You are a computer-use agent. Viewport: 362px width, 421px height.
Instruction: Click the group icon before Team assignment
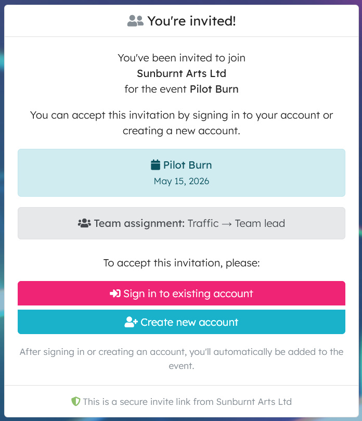(85, 223)
